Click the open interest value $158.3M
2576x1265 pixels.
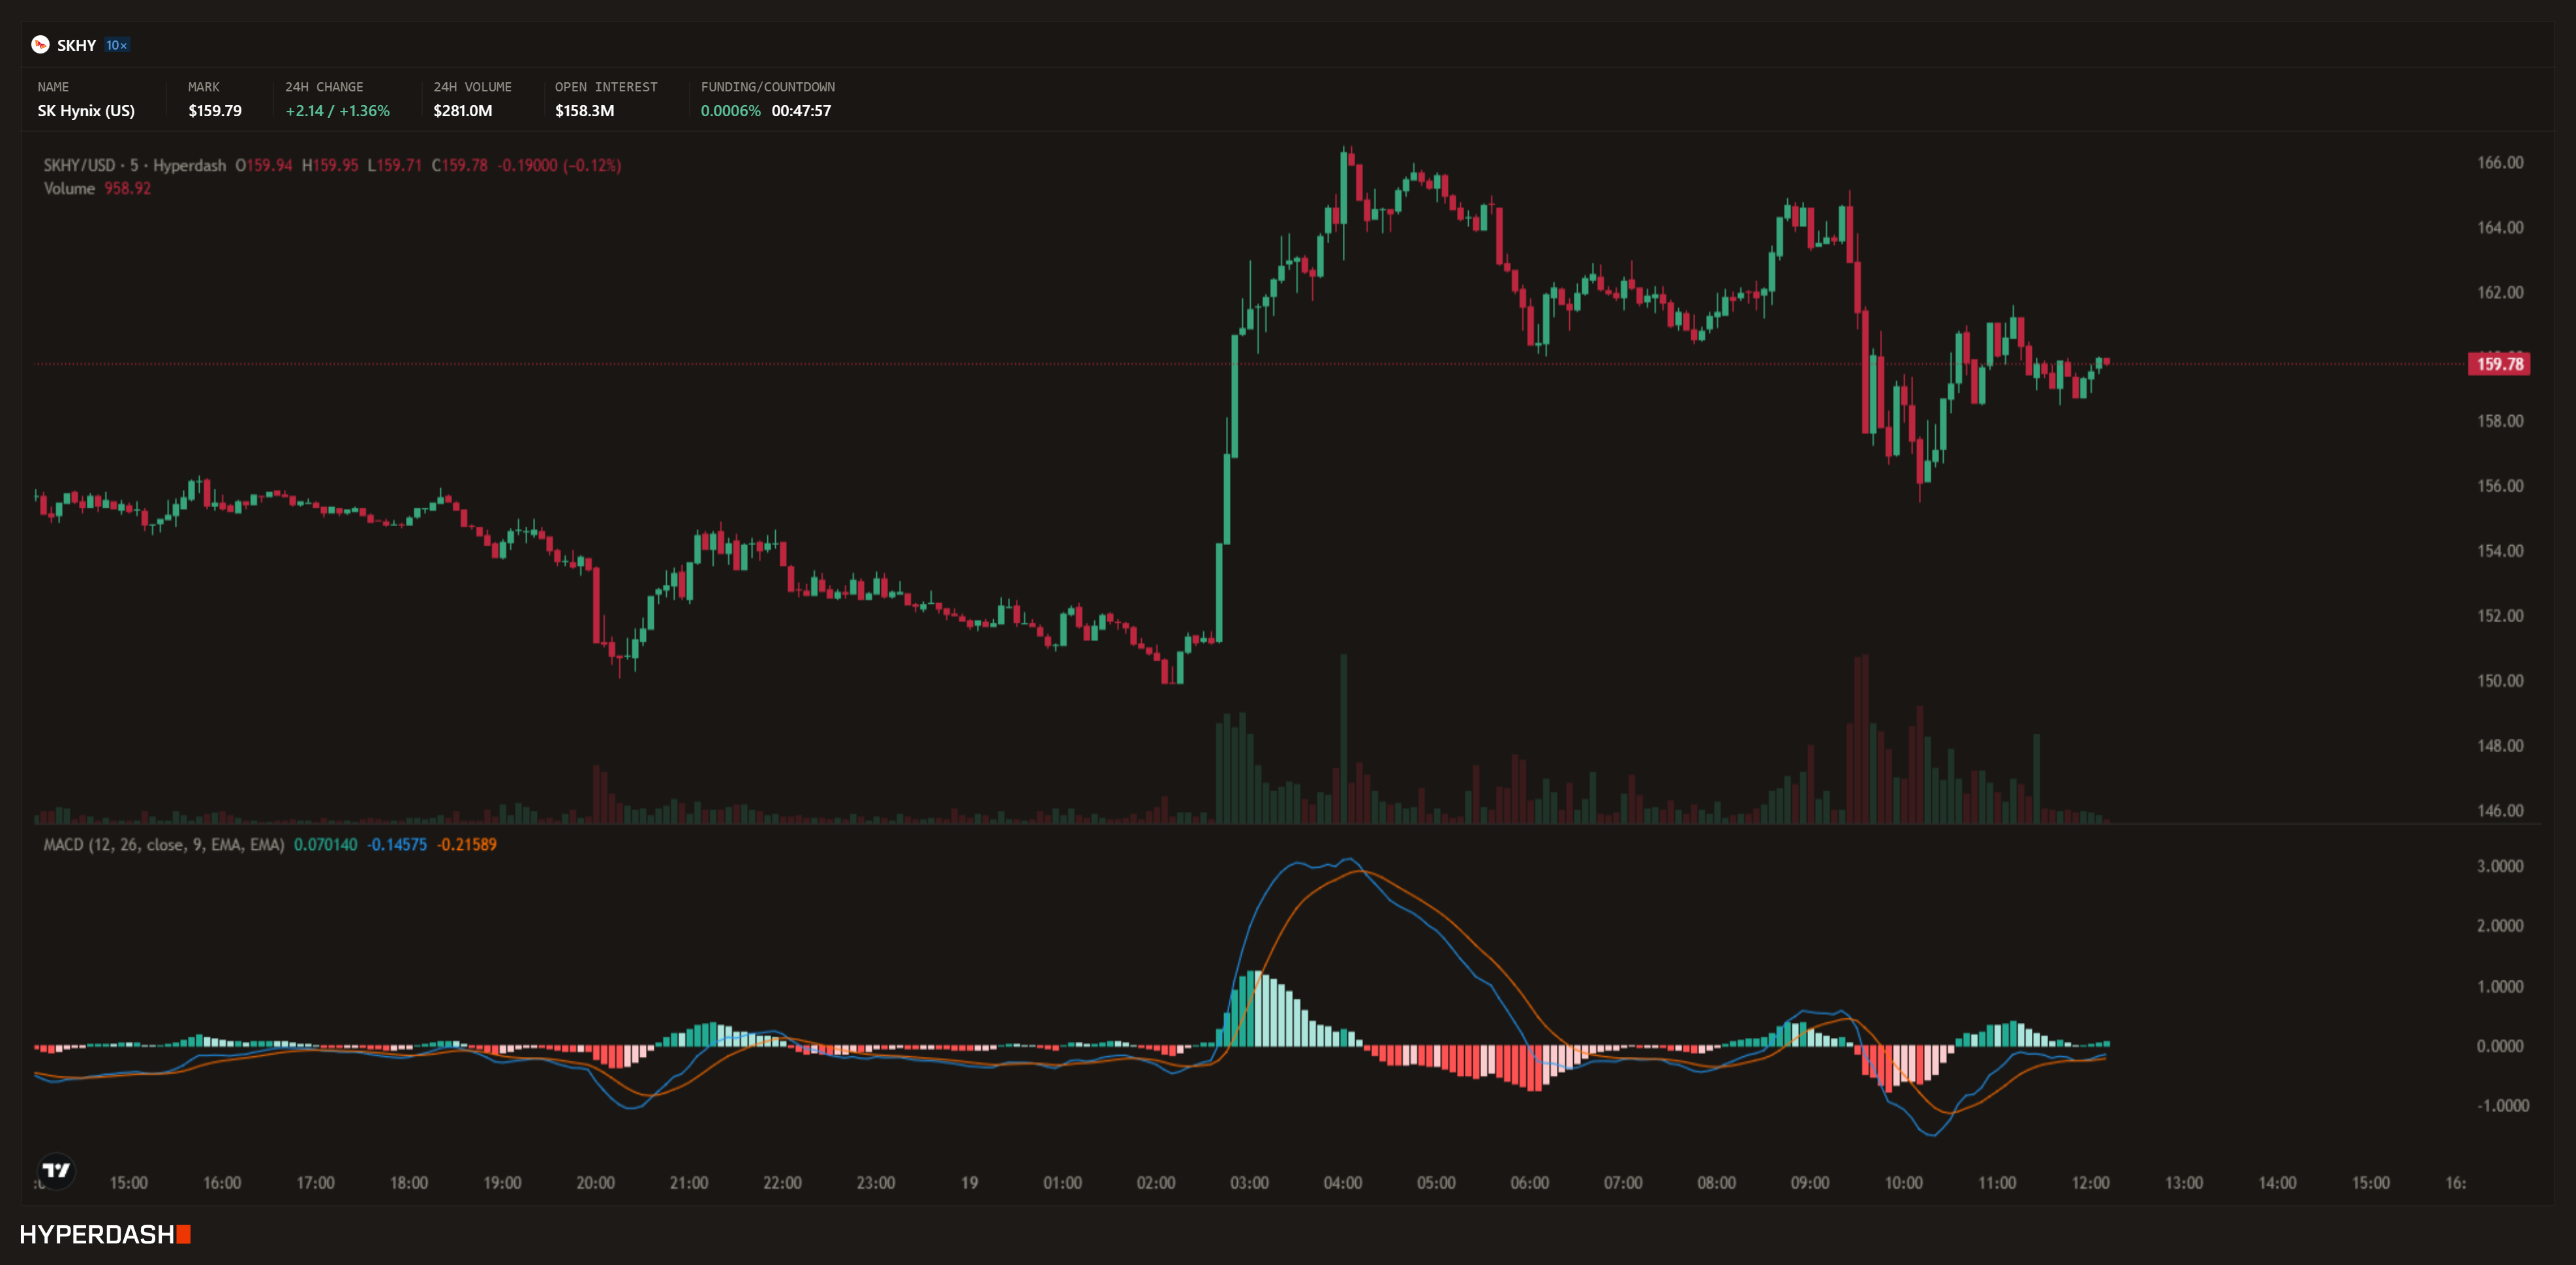(x=585, y=111)
